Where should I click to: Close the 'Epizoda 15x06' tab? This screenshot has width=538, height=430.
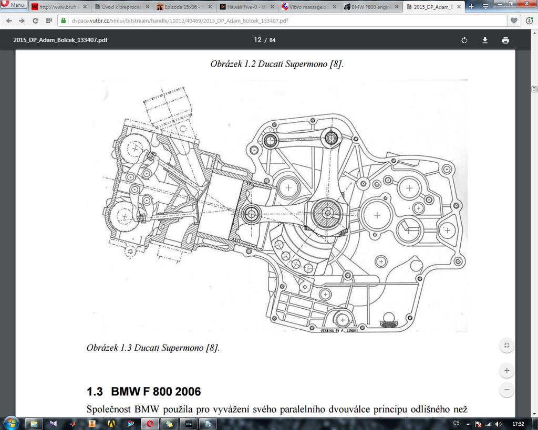click(210, 7)
